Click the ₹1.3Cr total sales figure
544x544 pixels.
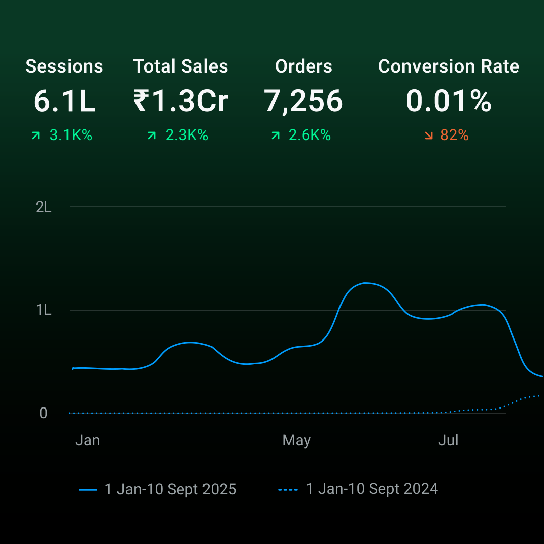click(x=180, y=101)
